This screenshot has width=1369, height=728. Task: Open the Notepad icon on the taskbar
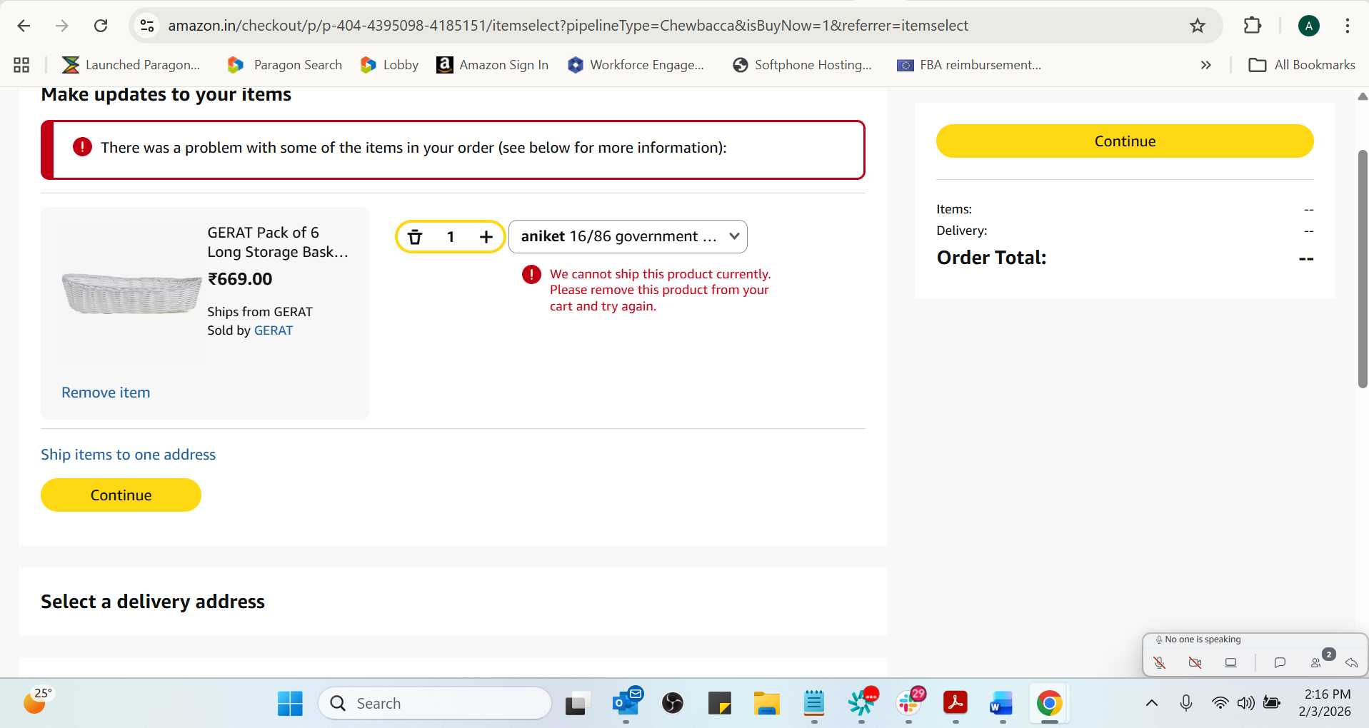click(813, 704)
